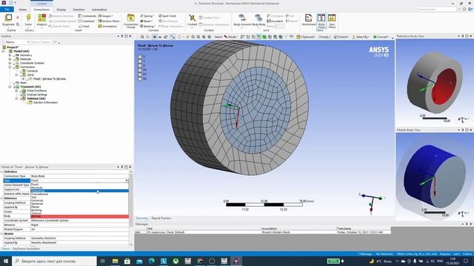Open the Bearing connection dropdown
This screenshot has height=266, width=474.
147,27
